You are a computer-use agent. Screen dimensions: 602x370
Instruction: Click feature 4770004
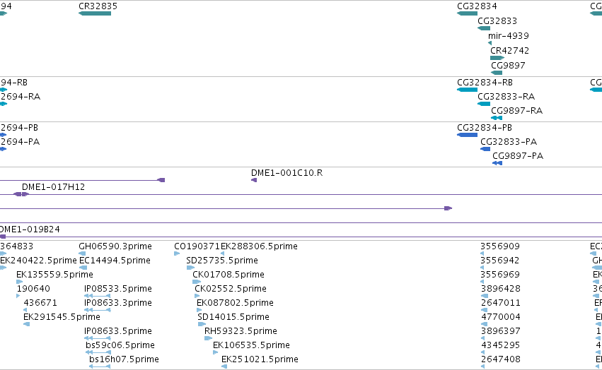(483, 324)
